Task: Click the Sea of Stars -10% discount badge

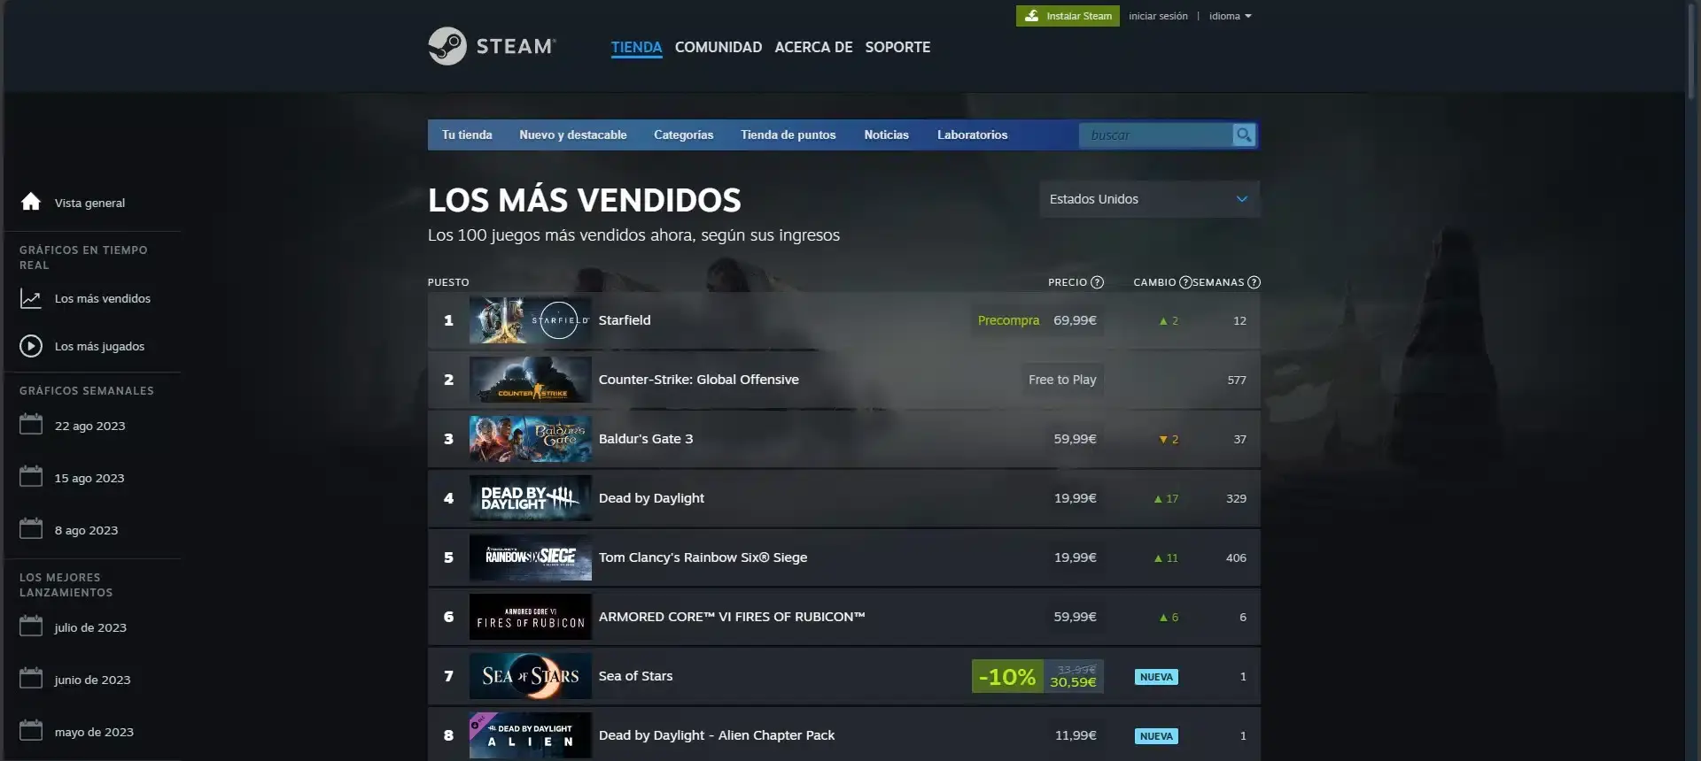Action: [1007, 677]
